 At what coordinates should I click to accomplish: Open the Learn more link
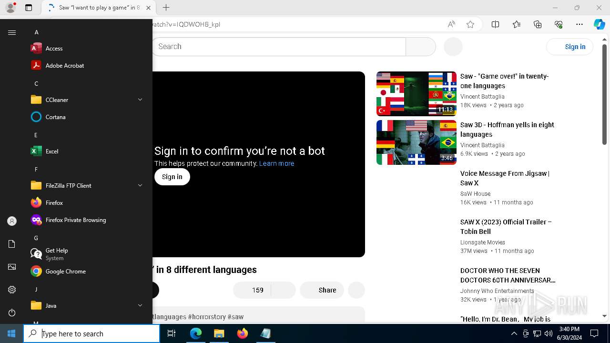pyautogui.click(x=276, y=163)
